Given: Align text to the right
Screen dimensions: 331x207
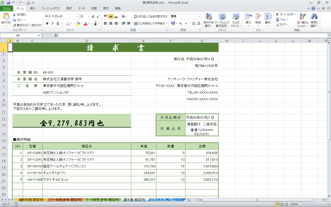Looking at the screenshot, I should point(116,23).
